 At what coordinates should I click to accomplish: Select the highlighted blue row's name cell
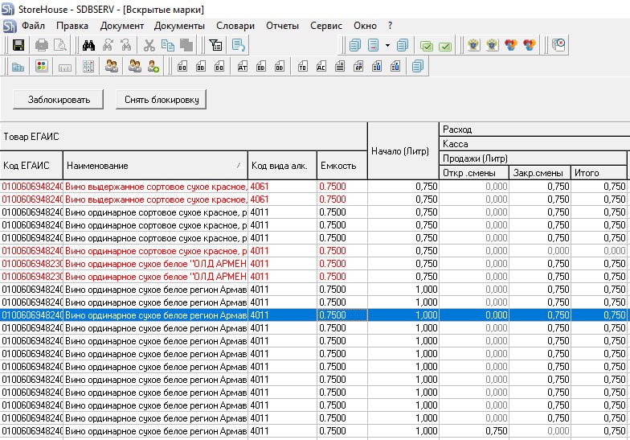coord(155,315)
